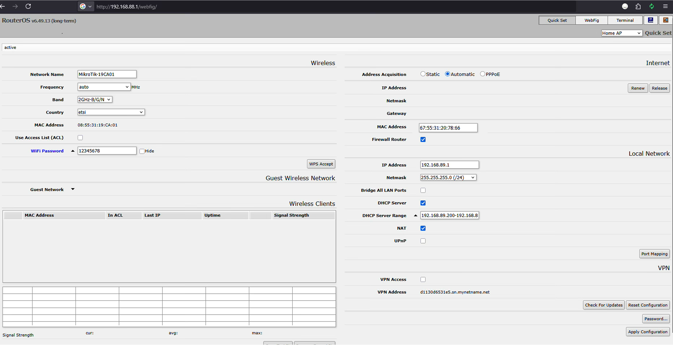Open the Terminal tab
This screenshot has height=345, width=673.
click(625, 20)
